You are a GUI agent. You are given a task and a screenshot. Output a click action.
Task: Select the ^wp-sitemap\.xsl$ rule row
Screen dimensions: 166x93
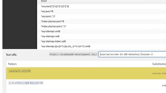tap(102, 36)
